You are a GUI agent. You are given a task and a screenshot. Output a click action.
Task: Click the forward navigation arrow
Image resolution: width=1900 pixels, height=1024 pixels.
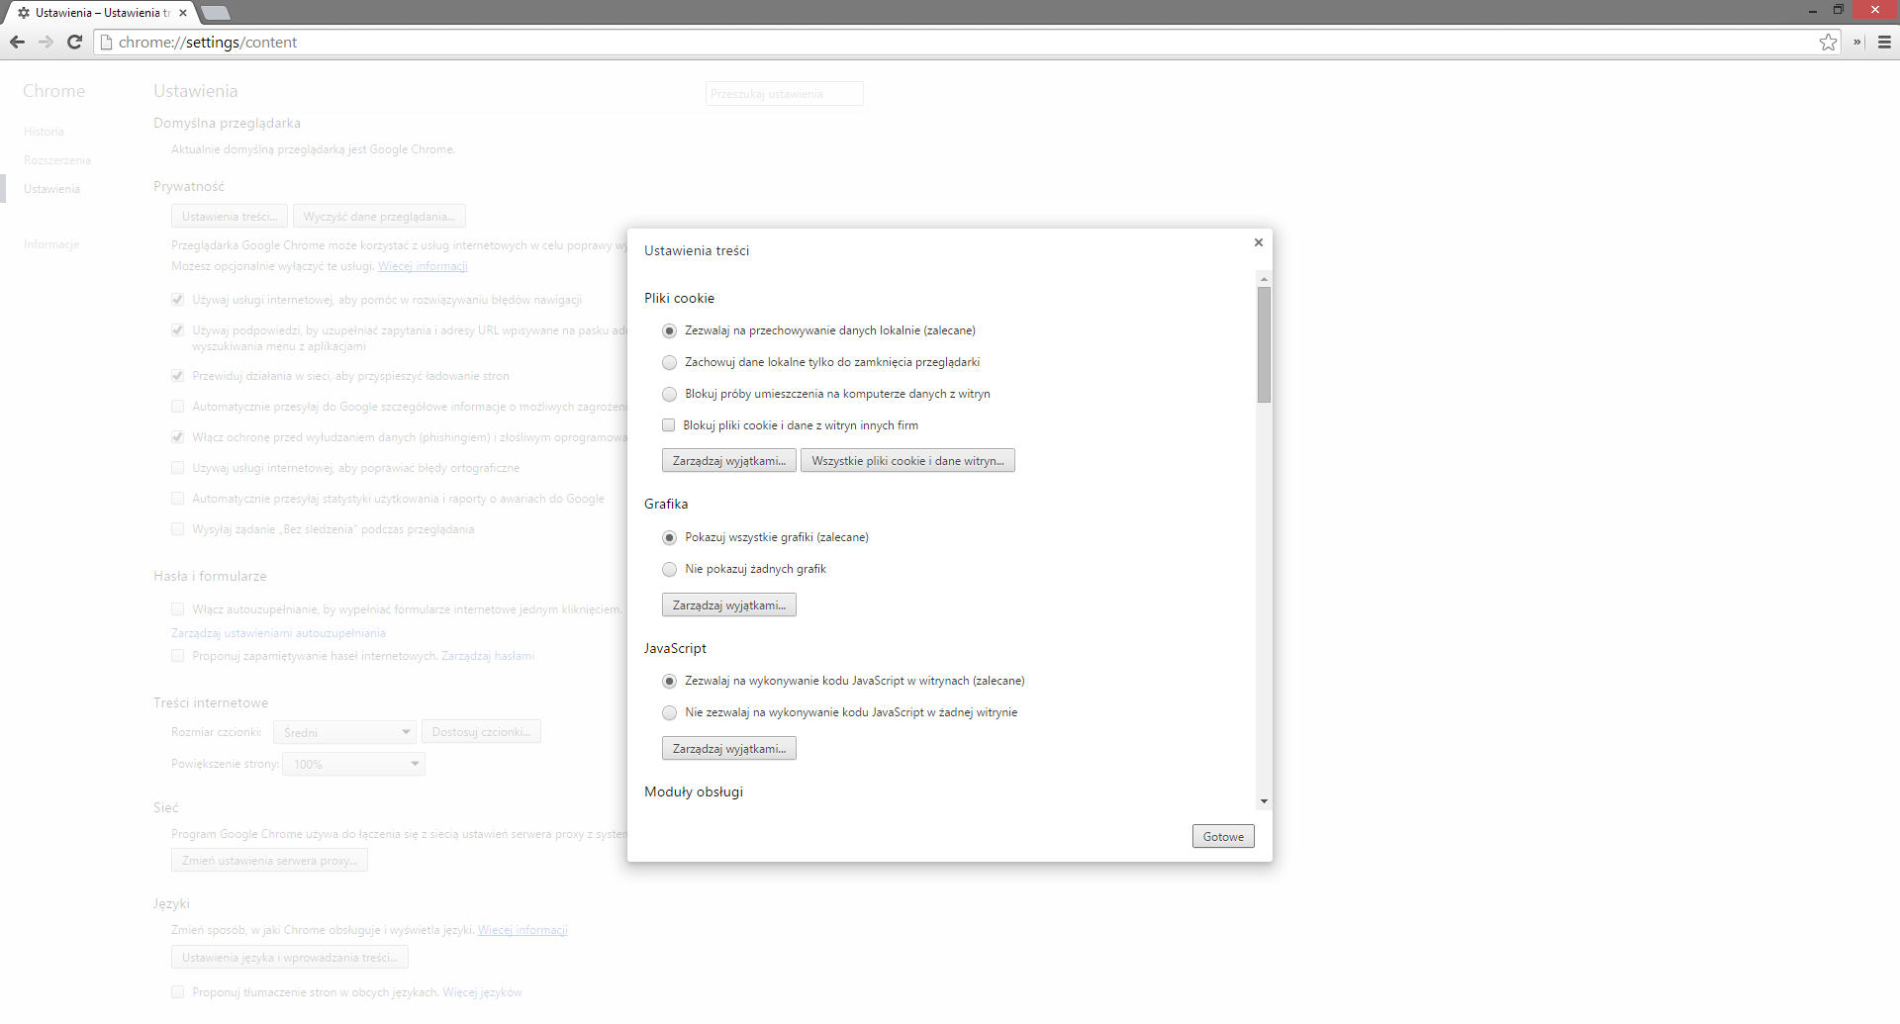(46, 42)
